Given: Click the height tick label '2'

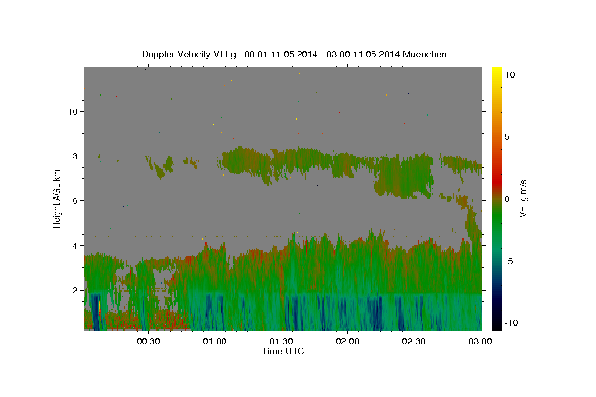Looking at the screenshot, I should (x=75, y=290).
